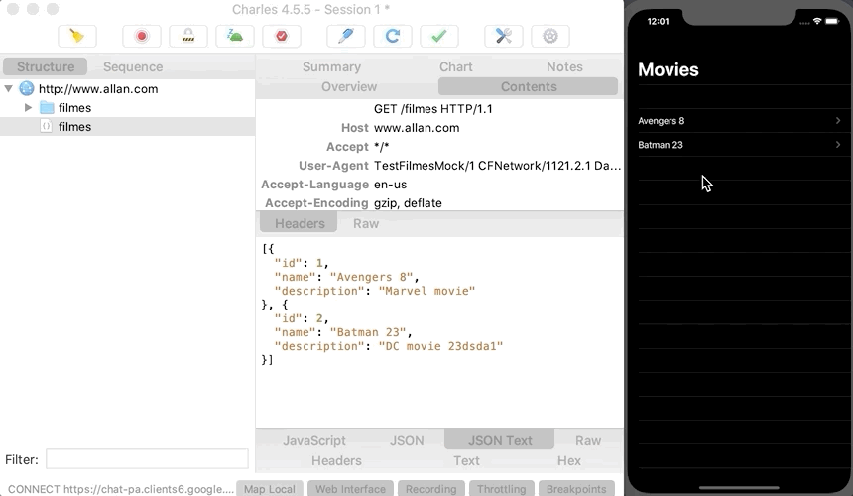Open Settings gear icon in the toolbar
Screen dimensions: 853x496
550,36
